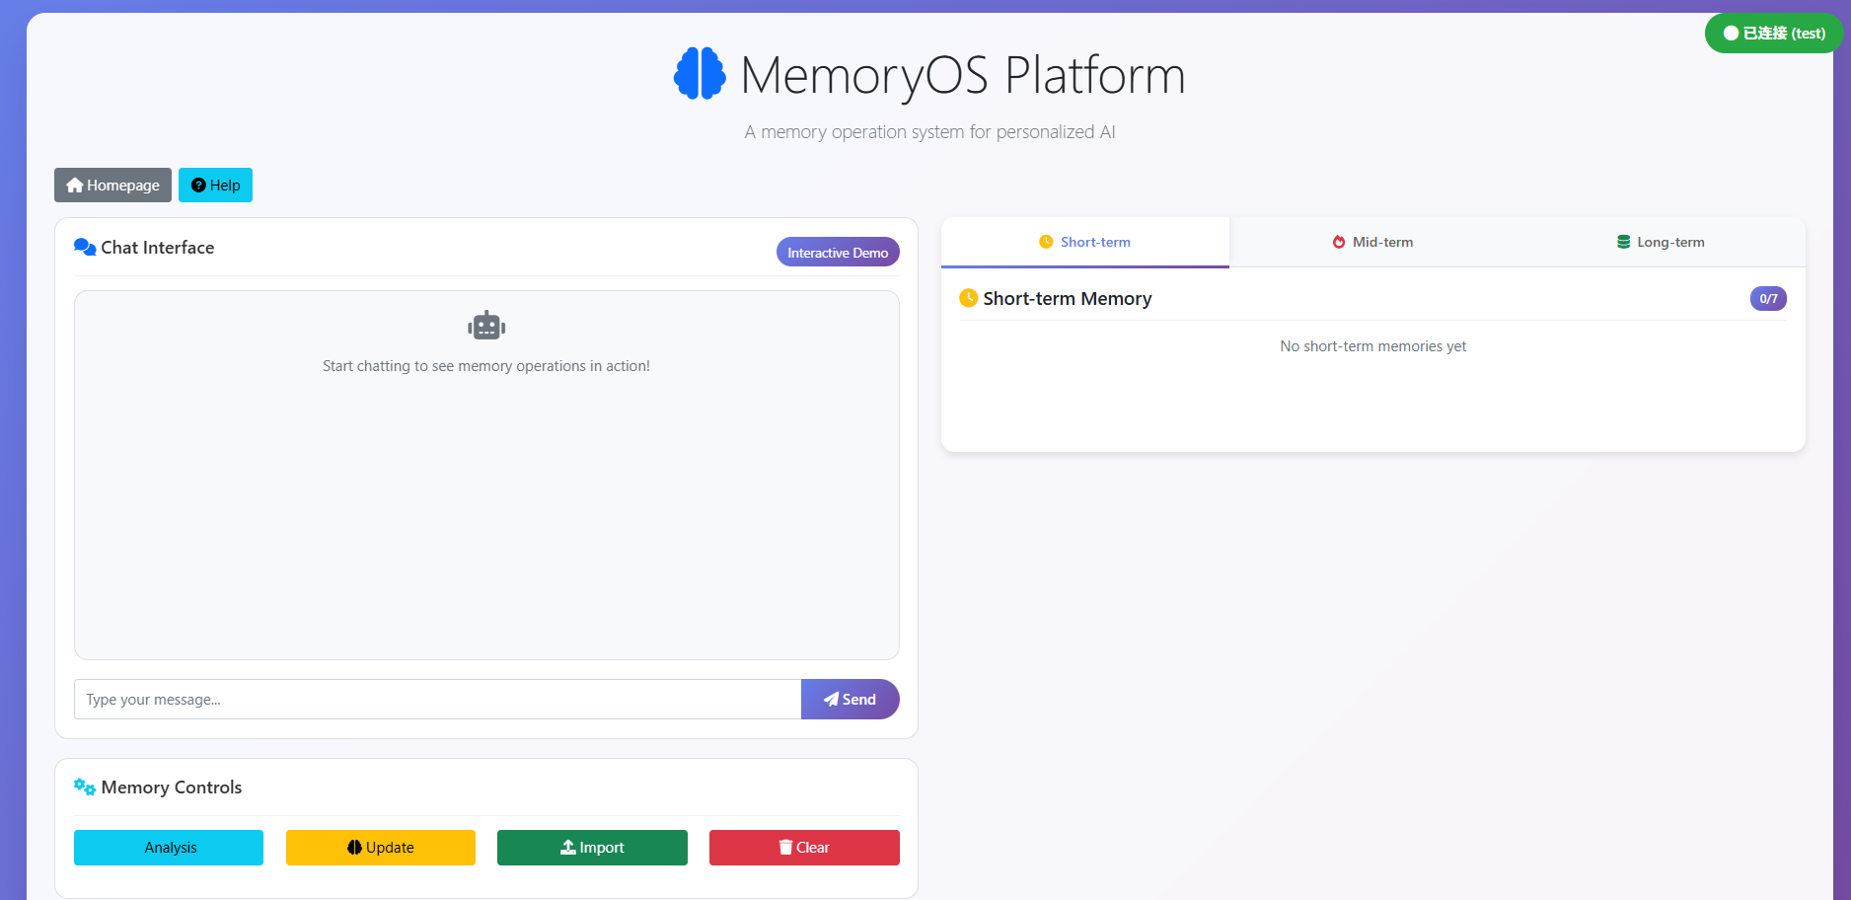Select the Short-term memory tab
Image resolution: width=1851 pixels, height=900 pixels.
click(x=1085, y=242)
